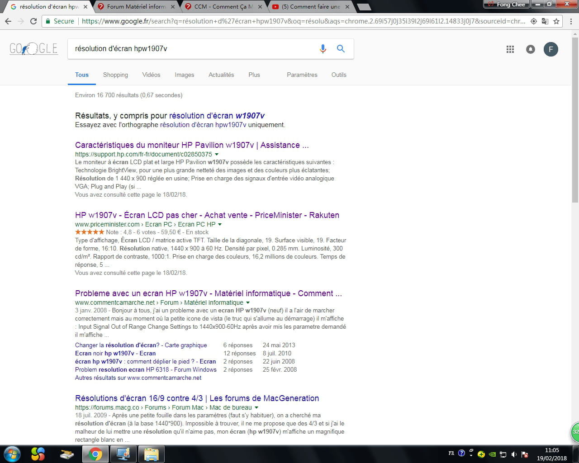Go back with the browser back arrow
This screenshot has width=579, height=463.
pos(8,21)
